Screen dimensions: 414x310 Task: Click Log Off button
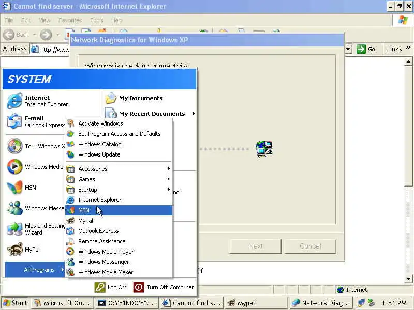point(110,287)
